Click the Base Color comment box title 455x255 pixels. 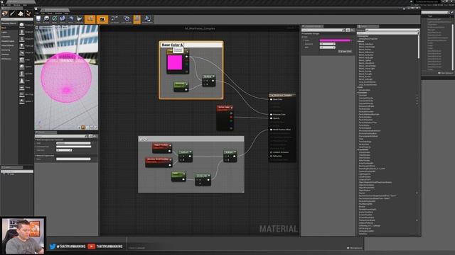pos(172,45)
